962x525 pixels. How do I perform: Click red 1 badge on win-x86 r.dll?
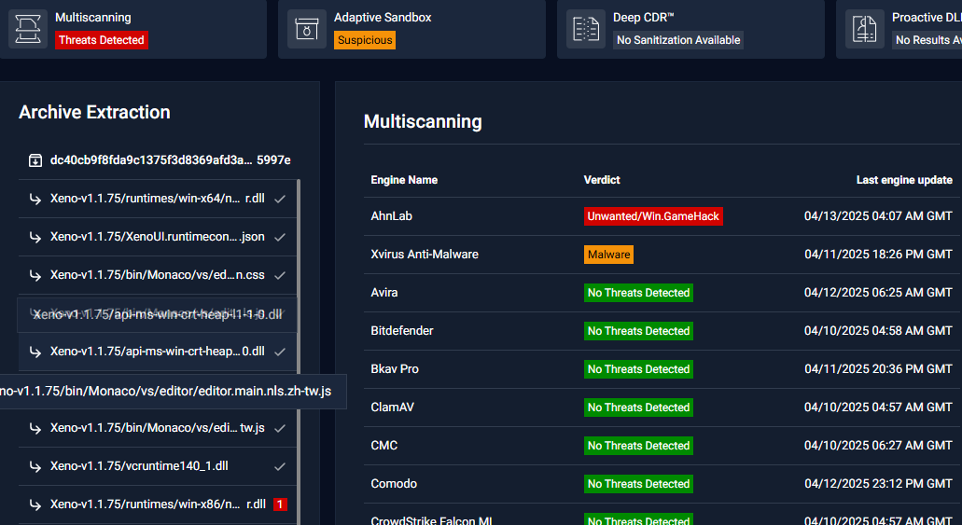[280, 504]
